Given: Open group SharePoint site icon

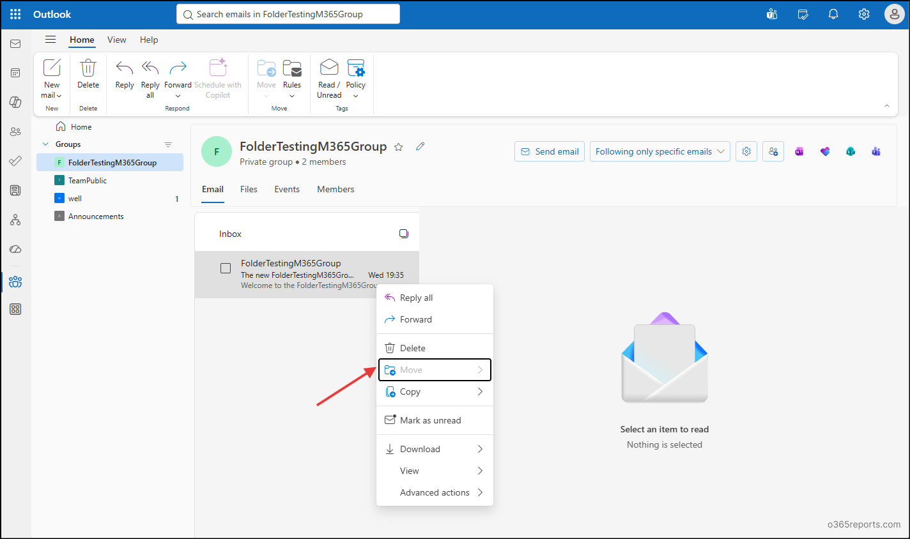Looking at the screenshot, I should pyautogui.click(x=851, y=151).
